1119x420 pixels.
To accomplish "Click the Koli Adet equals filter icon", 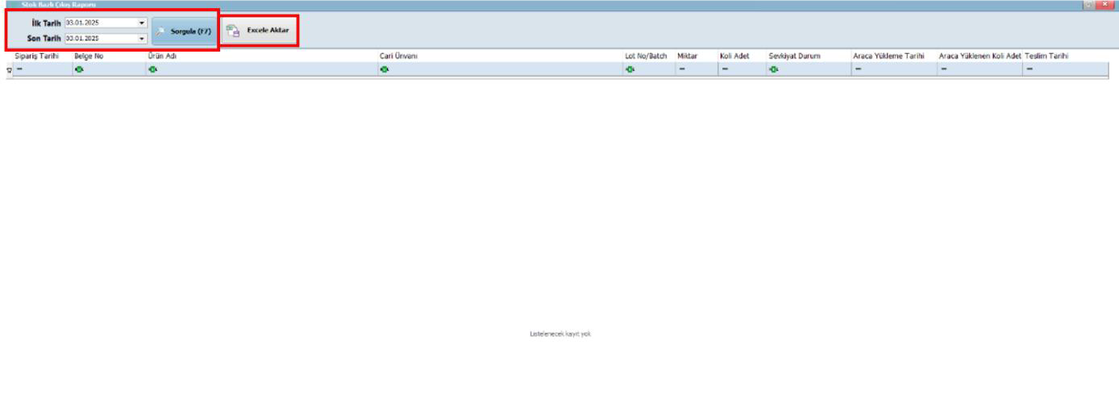I will 725,69.
